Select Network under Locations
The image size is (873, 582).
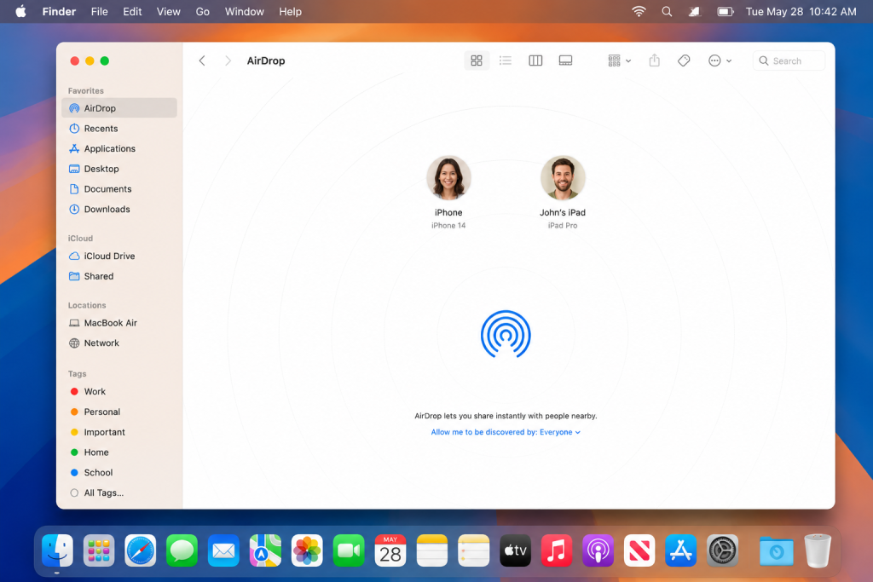pos(119,343)
